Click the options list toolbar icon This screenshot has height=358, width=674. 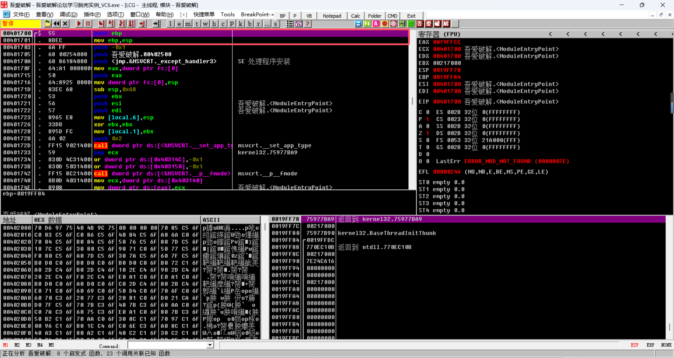tap(290, 24)
